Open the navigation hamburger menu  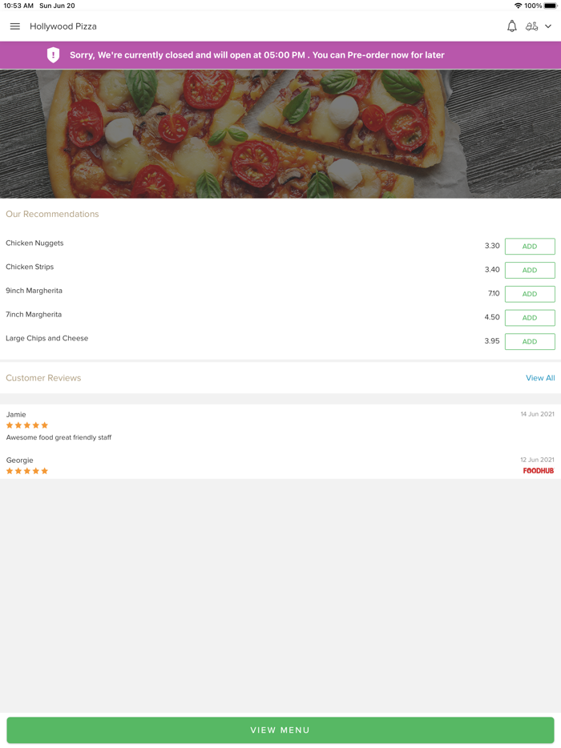[x=14, y=26]
